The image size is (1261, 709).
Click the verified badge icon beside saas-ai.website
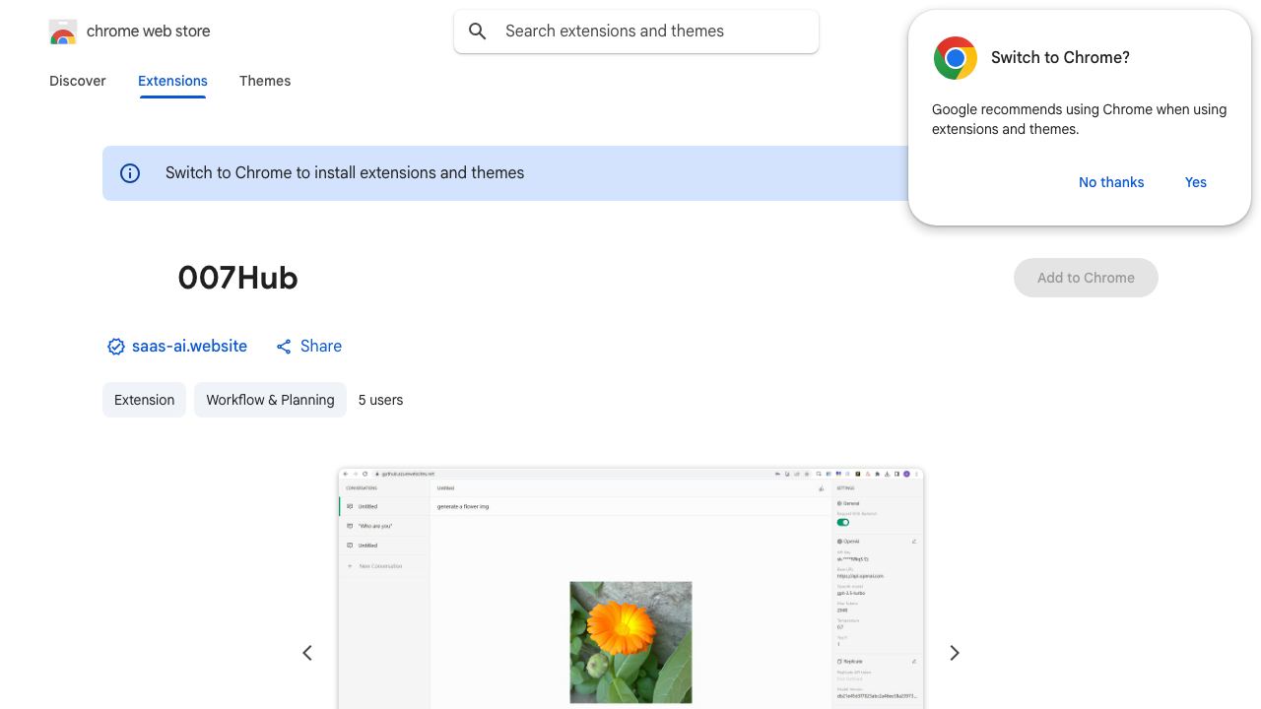click(116, 347)
